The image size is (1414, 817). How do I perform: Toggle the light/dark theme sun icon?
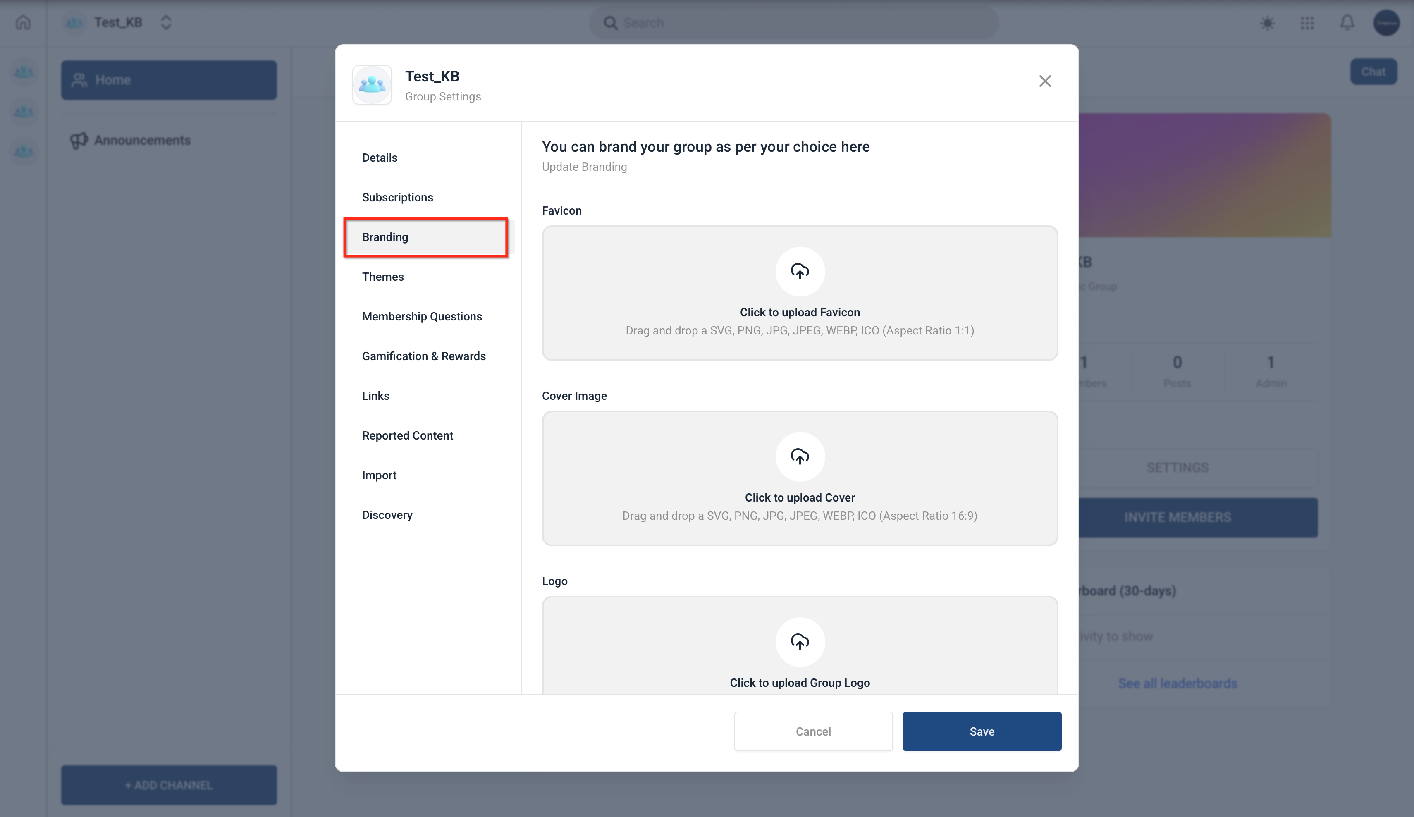tap(1267, 23)
